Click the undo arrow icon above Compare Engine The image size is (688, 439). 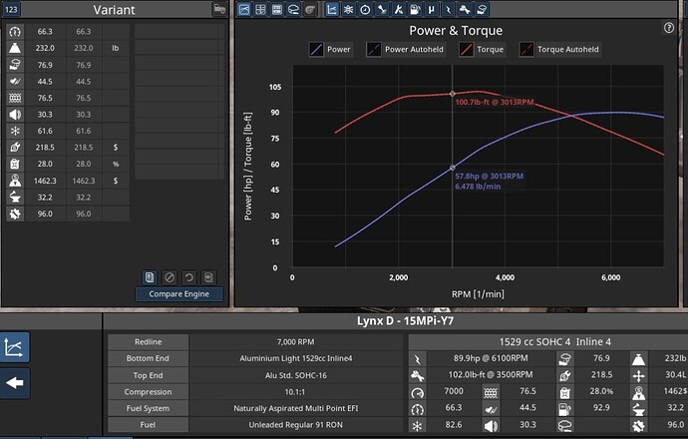coord(189,277)
